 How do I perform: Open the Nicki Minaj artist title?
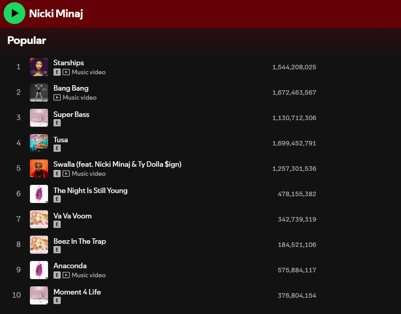tap(56, 14)
